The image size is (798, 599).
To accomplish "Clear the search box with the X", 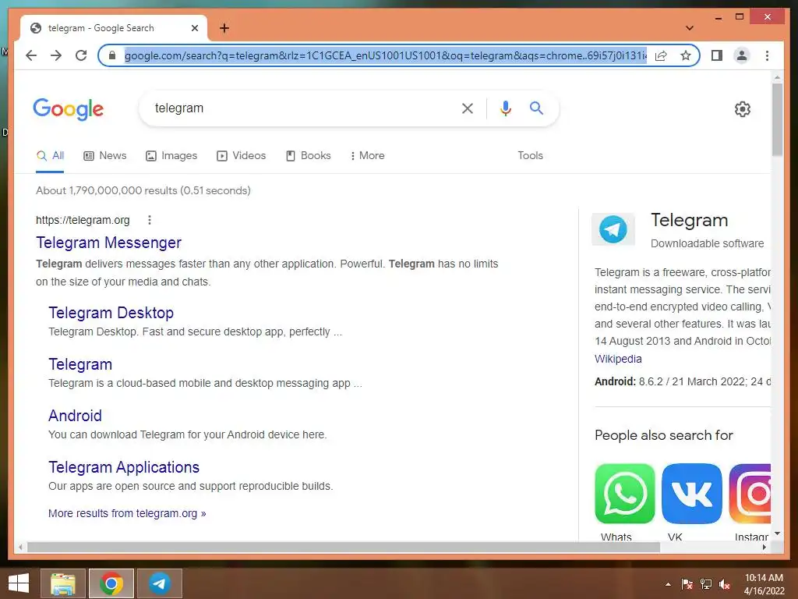I will 468,108.
